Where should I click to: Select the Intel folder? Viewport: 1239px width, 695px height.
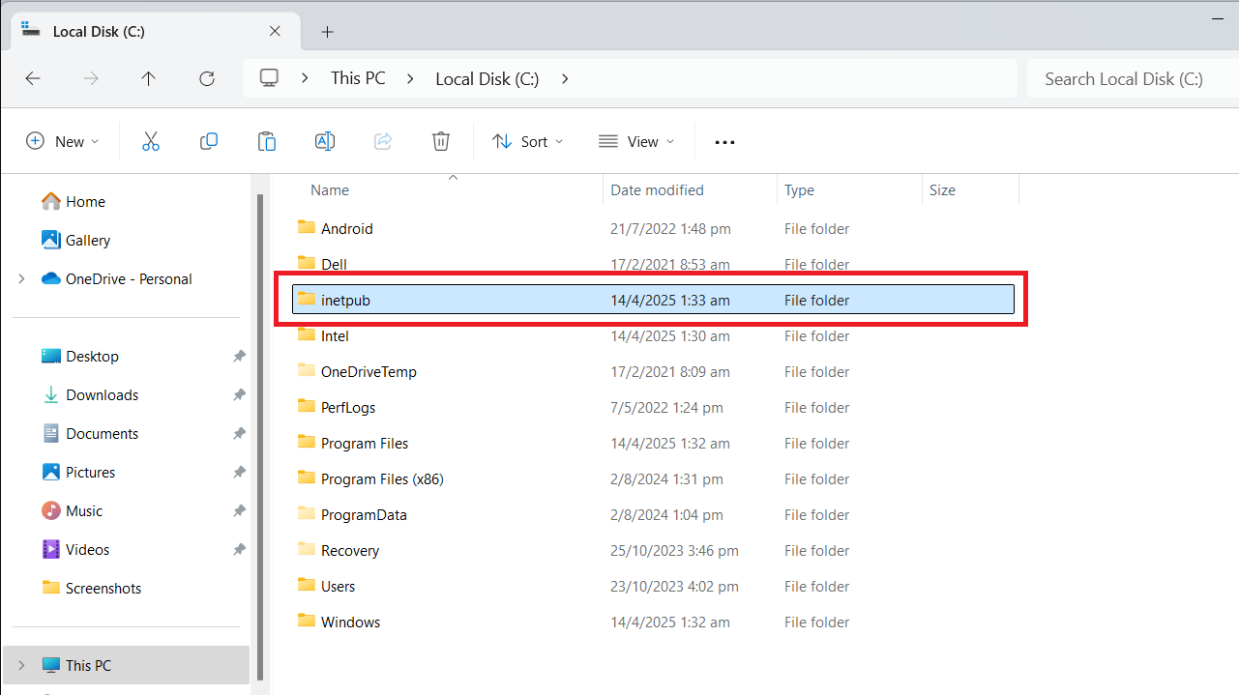point(653,336)
